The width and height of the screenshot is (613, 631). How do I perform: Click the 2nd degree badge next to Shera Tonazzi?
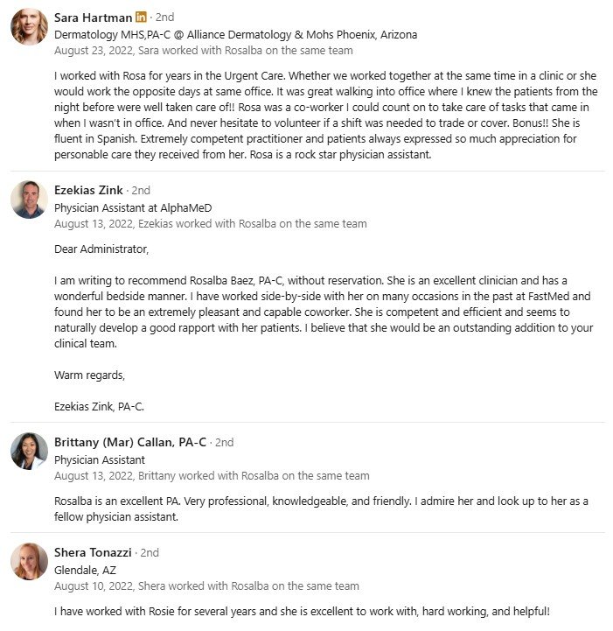pyautogui.click(x=150, y=552)
